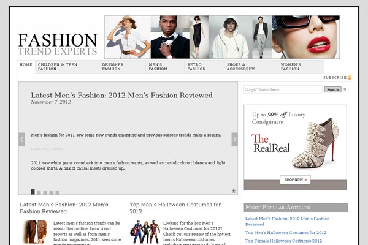
Task: Click the star icon in slider corner
Action: 234,190
